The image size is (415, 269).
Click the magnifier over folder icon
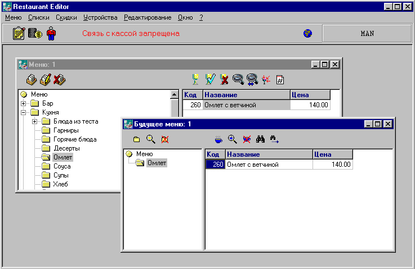151,139
